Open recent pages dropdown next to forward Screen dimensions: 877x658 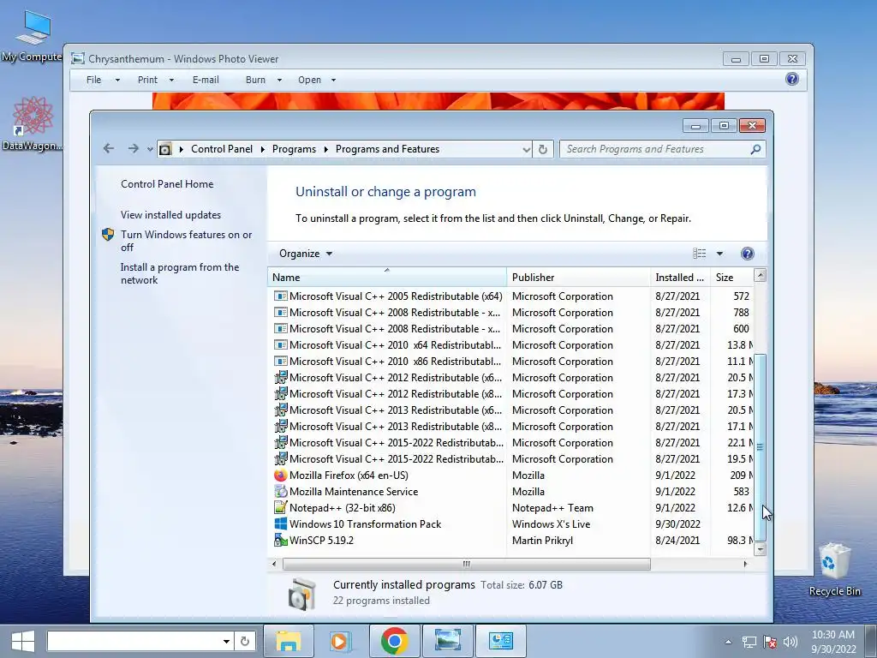[150, 149]
